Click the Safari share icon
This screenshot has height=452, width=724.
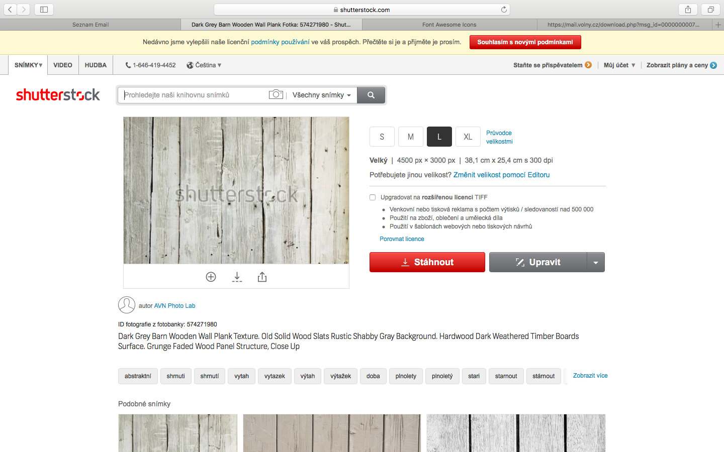pyautogui.click(x=688, y=10)
